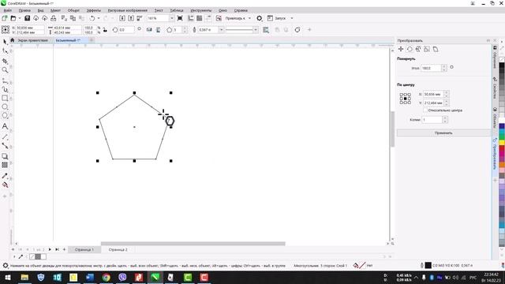Click the Print icon in toolbar
This screenshot has width=505, height=284.
(x=54, y=18)
